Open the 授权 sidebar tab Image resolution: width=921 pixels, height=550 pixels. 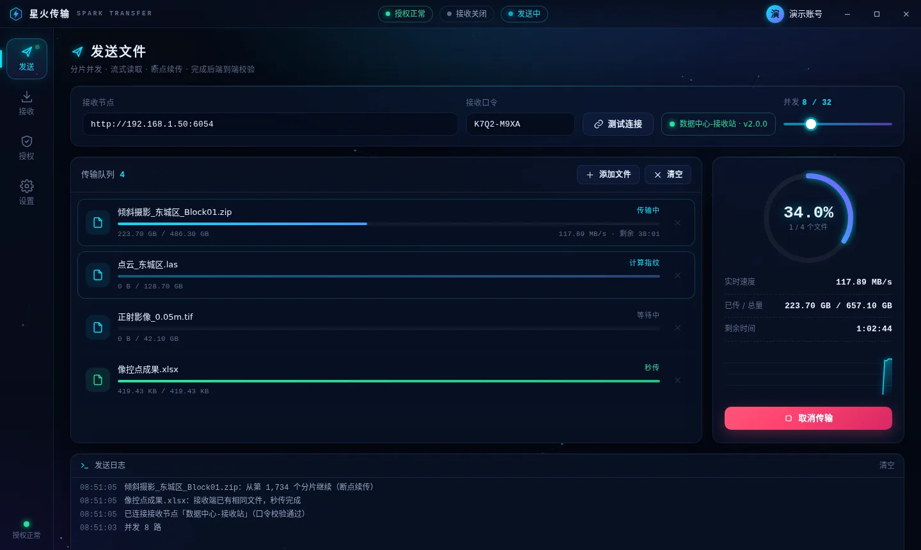click(27, 148)
